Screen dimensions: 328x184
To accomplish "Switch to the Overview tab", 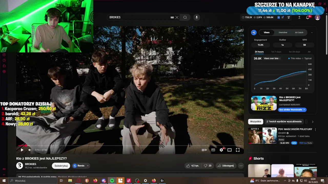I will click(x=283, y=32).
